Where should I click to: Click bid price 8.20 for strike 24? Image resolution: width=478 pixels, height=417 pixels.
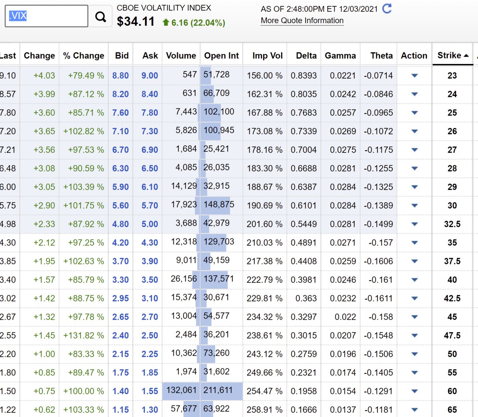120,94
